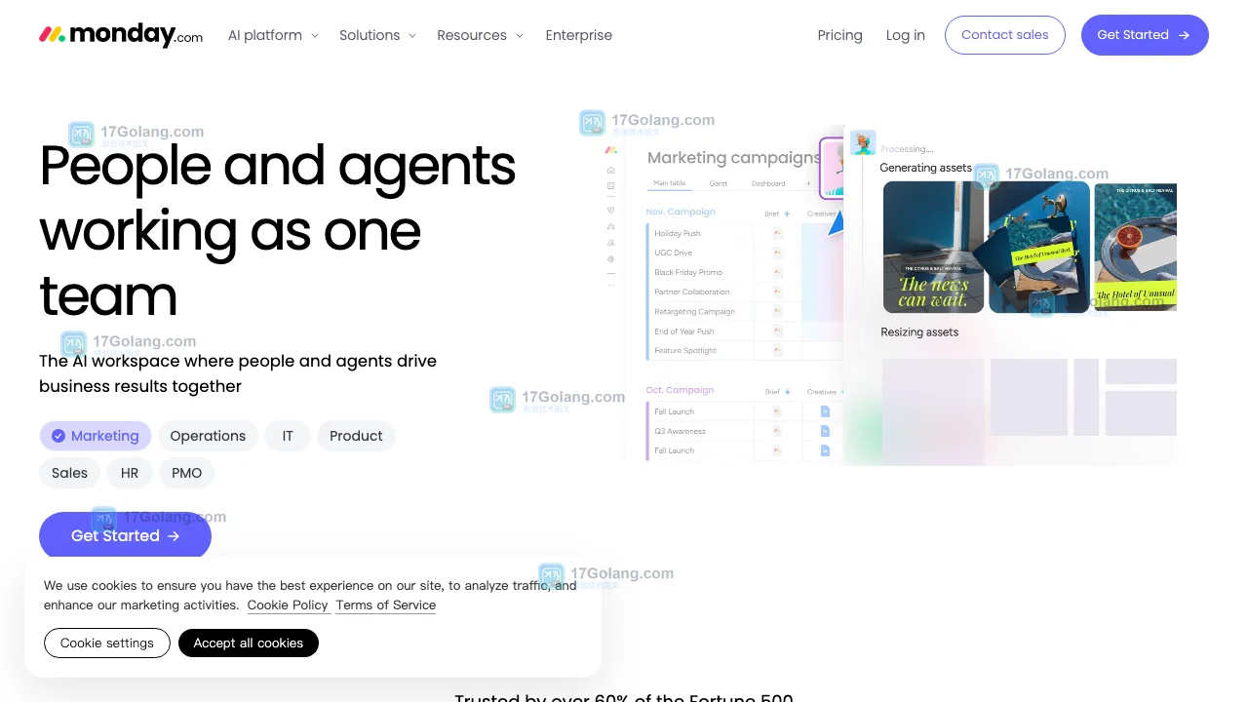The image size is (1248, 702).
Task: Switch to the Main table tab
Action: [x=669, y=183]
